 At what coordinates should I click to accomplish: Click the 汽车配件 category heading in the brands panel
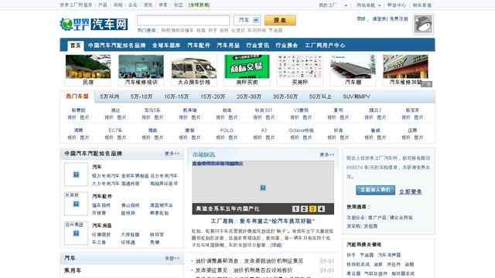[x=102, y=196]
